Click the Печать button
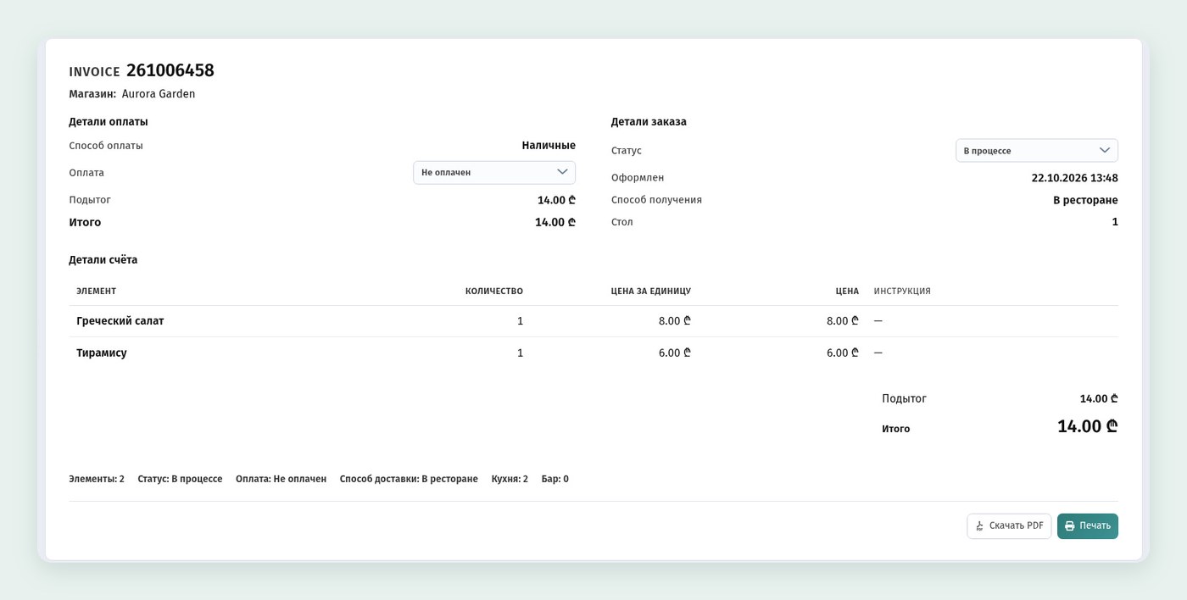The image size is (1187, 600). pos(1088,525)
